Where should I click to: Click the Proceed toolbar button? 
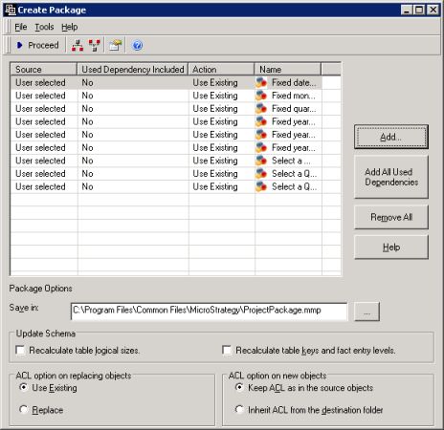37,45
